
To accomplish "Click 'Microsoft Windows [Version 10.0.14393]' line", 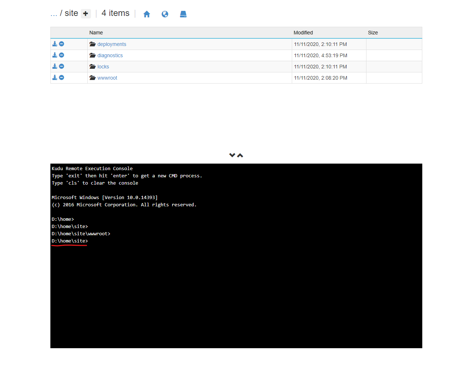I will click(105, 198).
